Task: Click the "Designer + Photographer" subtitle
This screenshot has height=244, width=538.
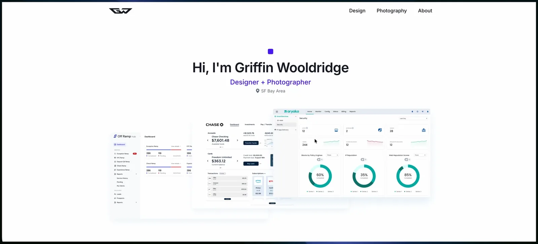Action: [x=270, y=82]
